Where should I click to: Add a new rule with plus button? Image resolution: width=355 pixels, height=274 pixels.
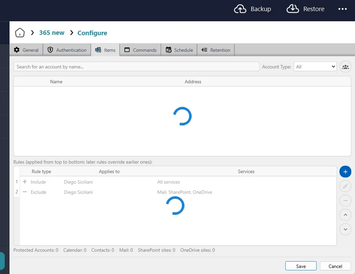tap(345, 172)
